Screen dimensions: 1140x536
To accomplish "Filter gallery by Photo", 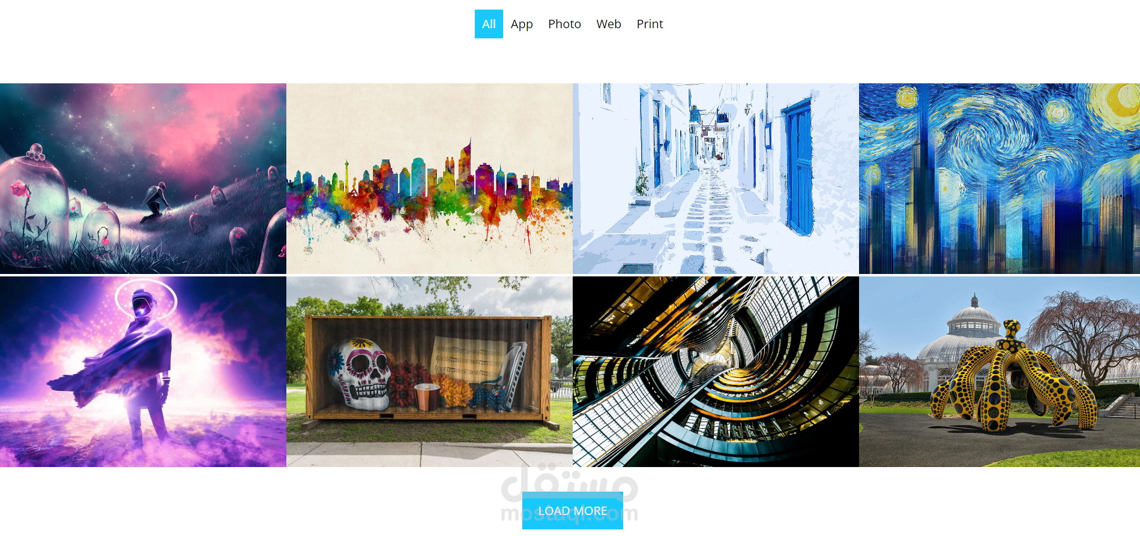I will click(x=564, y=24).
